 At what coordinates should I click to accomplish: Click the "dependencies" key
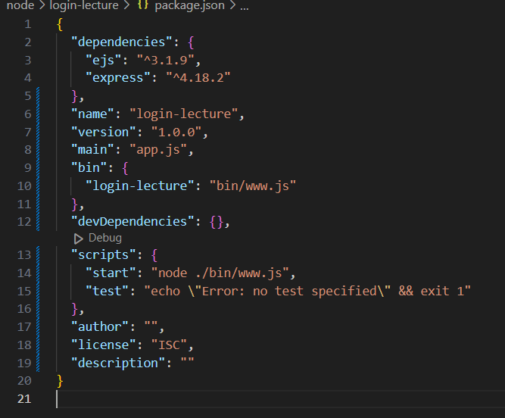coord(122,42)
